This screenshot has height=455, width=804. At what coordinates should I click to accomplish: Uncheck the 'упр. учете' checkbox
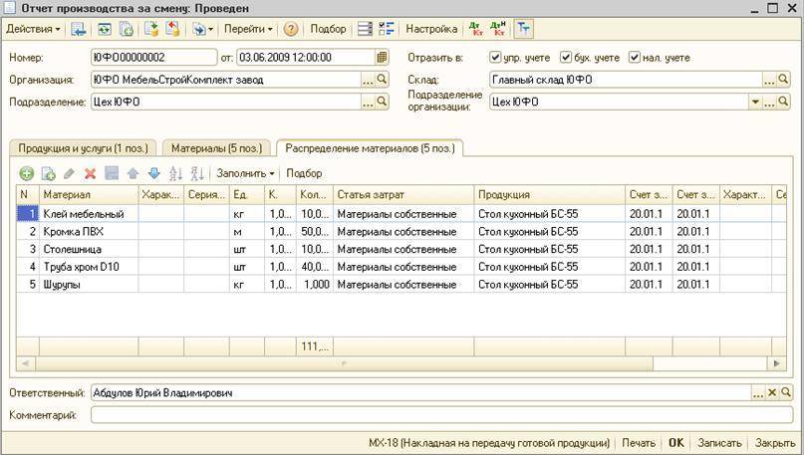point(496,58)
